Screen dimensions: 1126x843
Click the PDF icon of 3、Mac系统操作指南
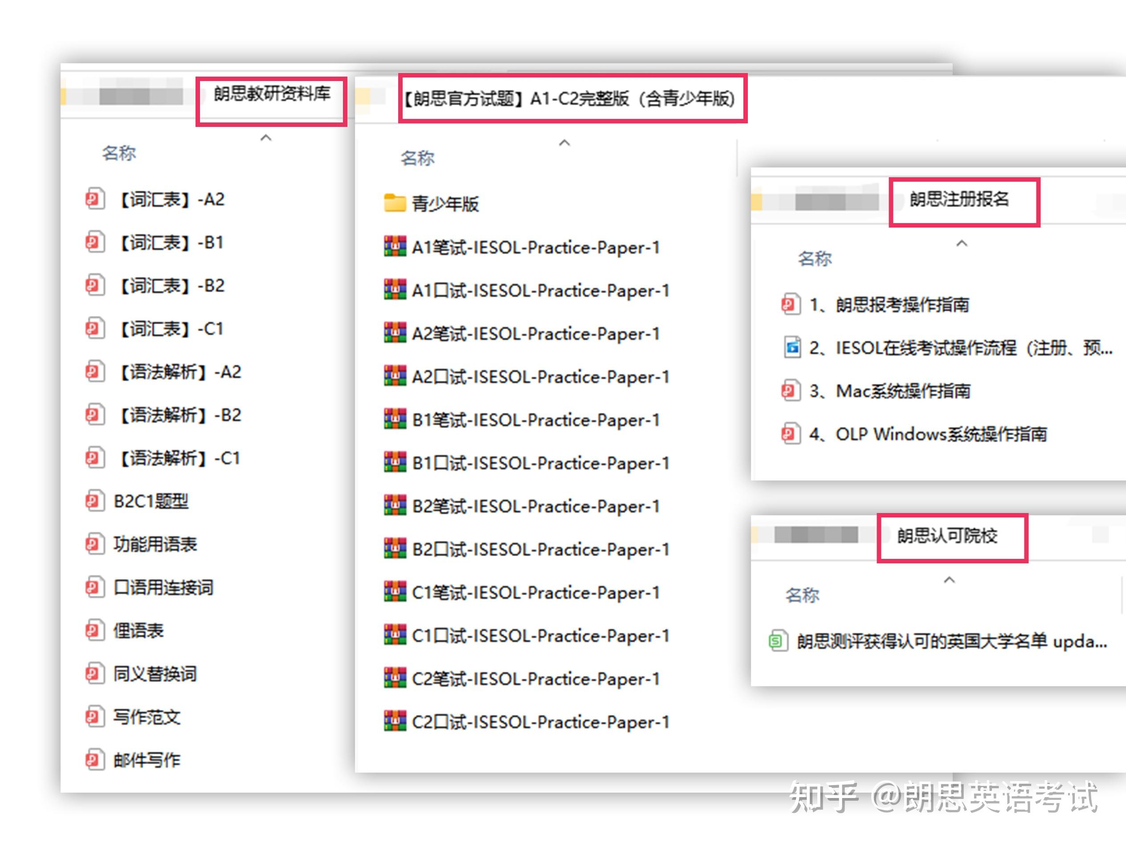791,391
